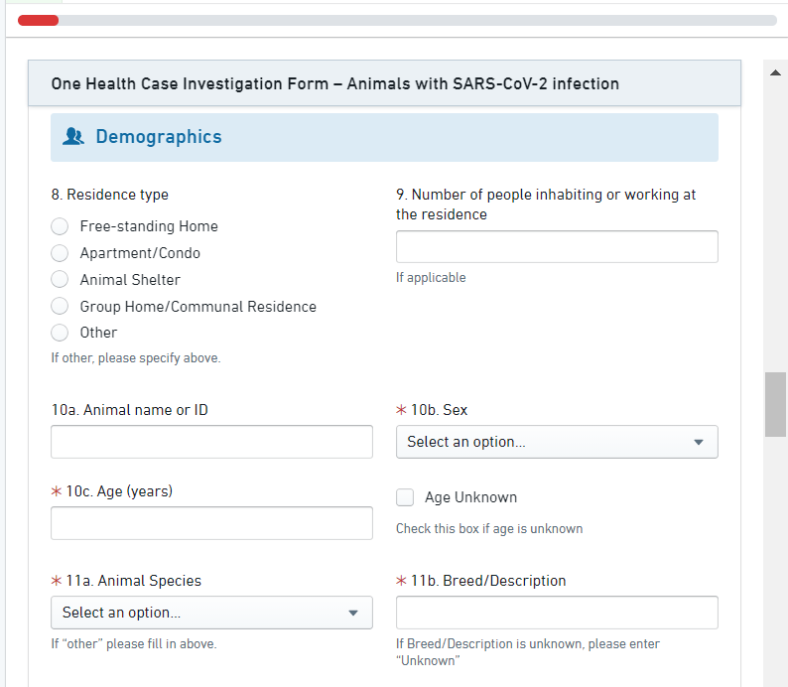Click the Sex dropdown arrow
Viewport: 788px width, 687px height.
point(698,443)
